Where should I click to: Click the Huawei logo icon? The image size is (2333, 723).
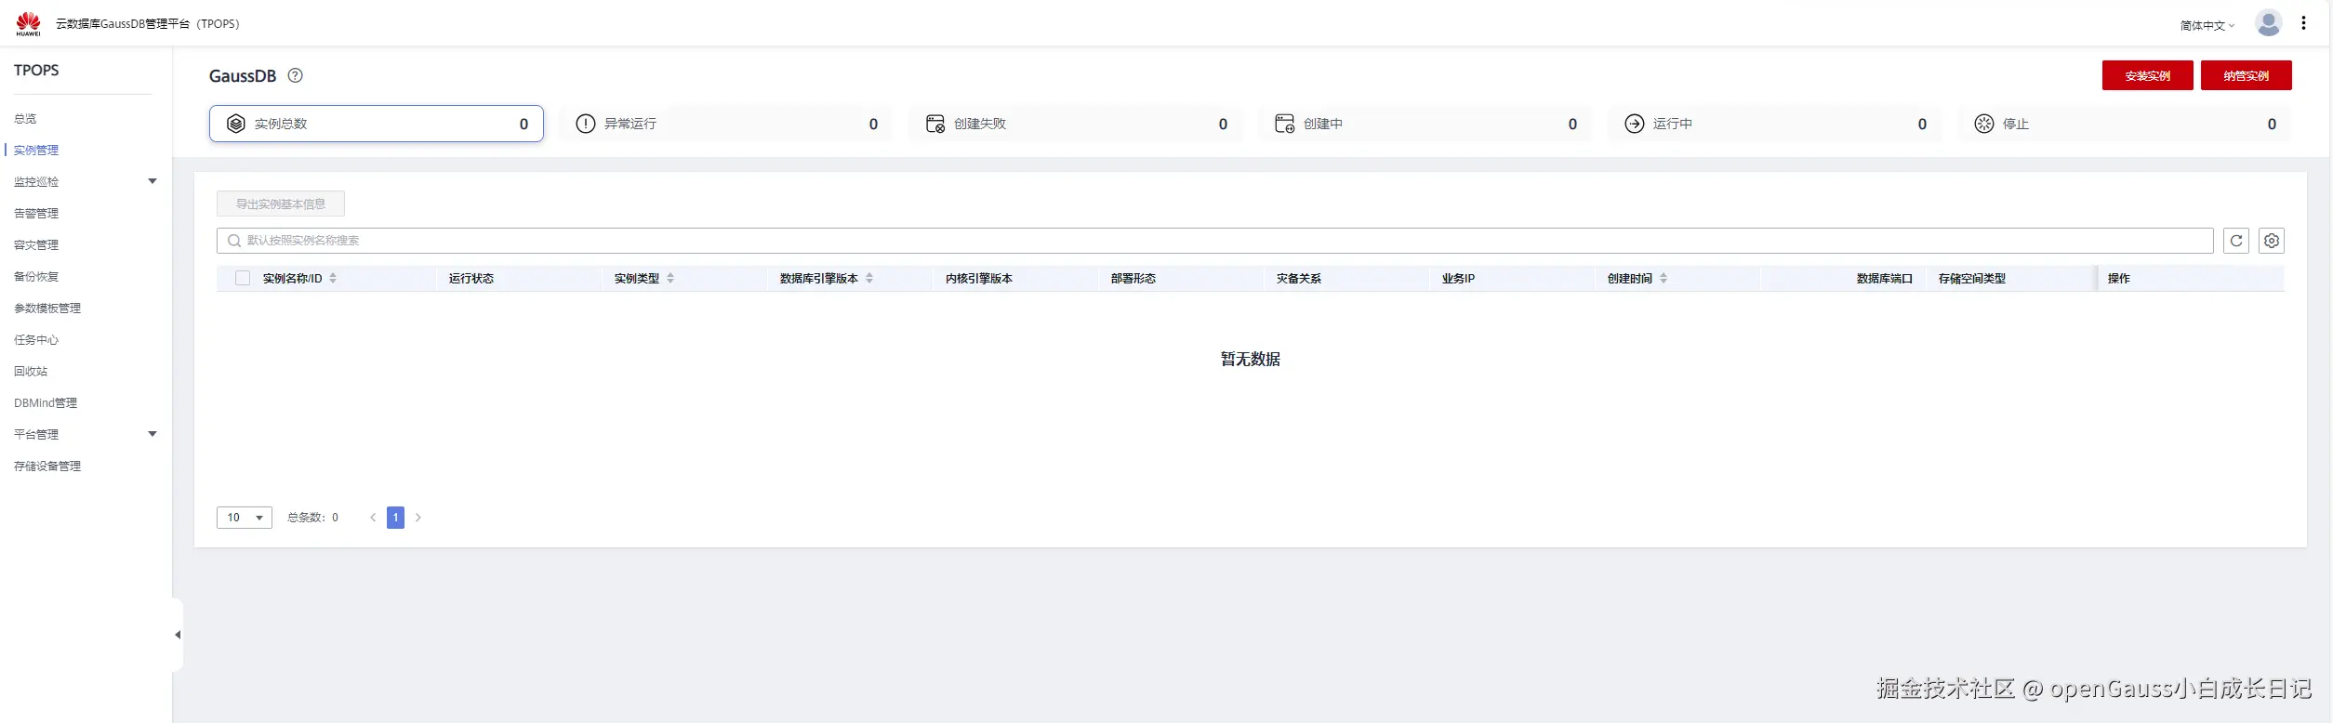pyautogui.click(x=29, y=23)
